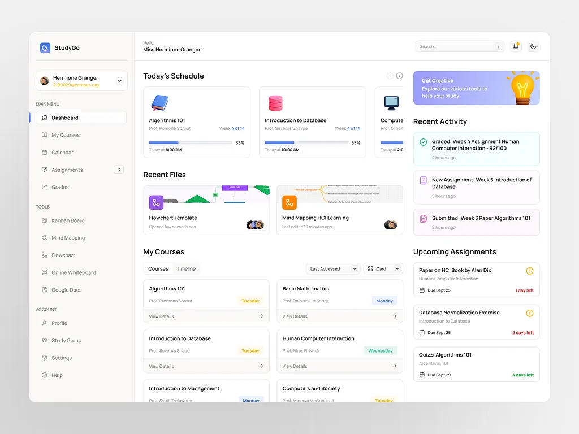Open the Card view dropdown
The image size is (579, 434).
383,268
